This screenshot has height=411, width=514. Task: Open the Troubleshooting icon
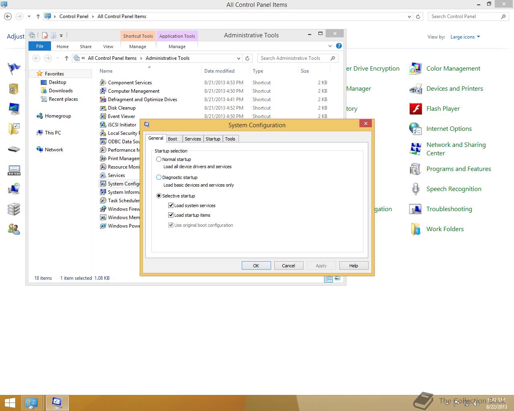[415, 209]
